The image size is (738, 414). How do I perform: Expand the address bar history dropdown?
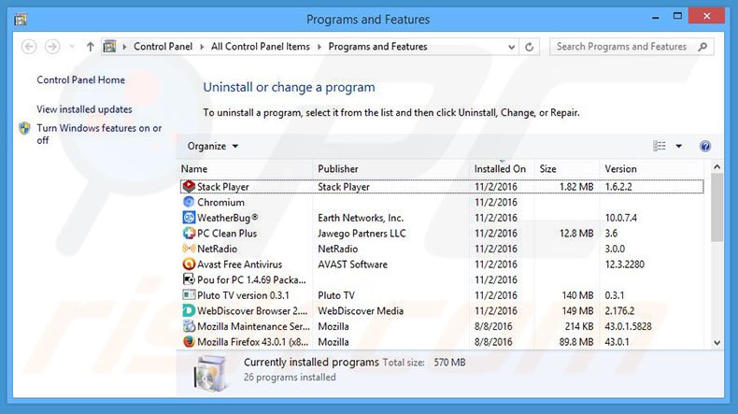point(511,47)
